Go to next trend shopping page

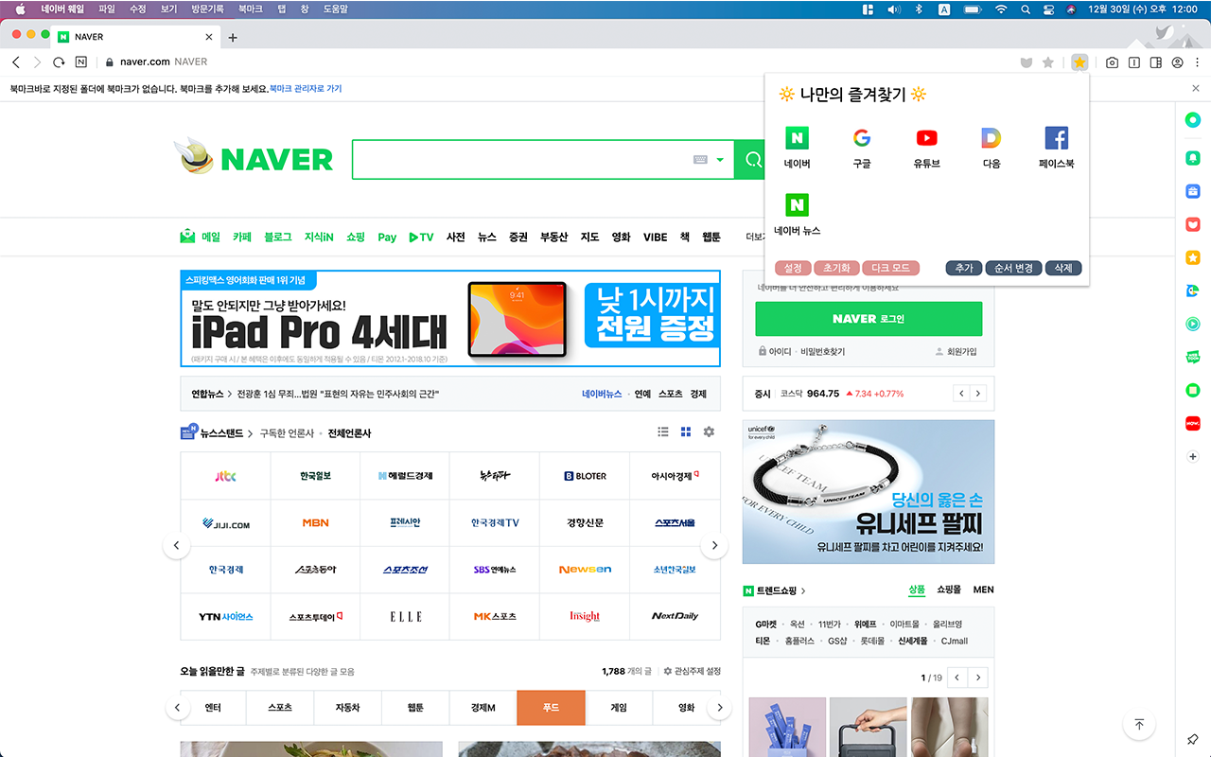coord(978,678)
